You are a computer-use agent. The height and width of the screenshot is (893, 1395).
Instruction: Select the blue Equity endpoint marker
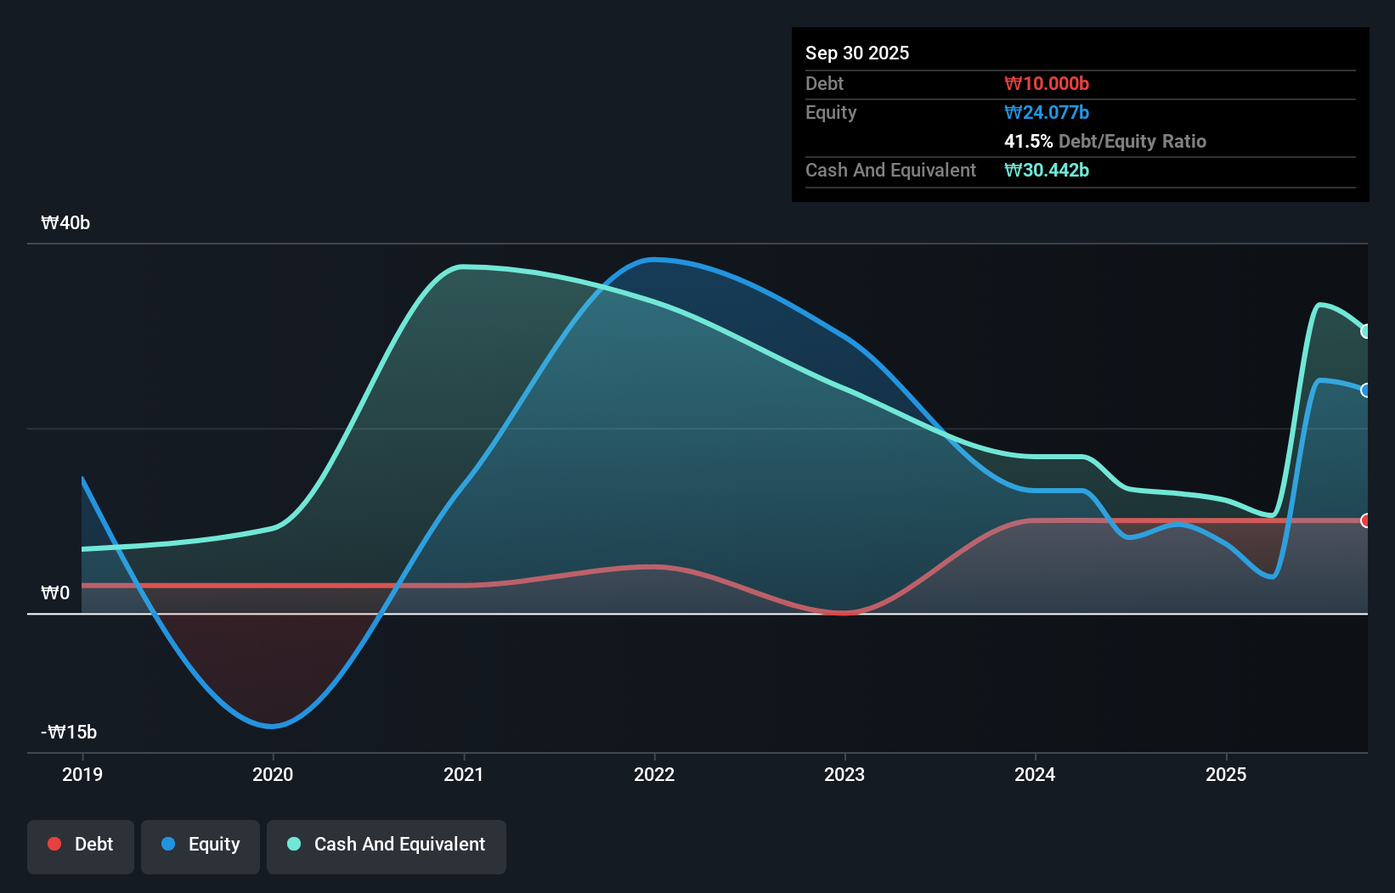point(1365,391)
